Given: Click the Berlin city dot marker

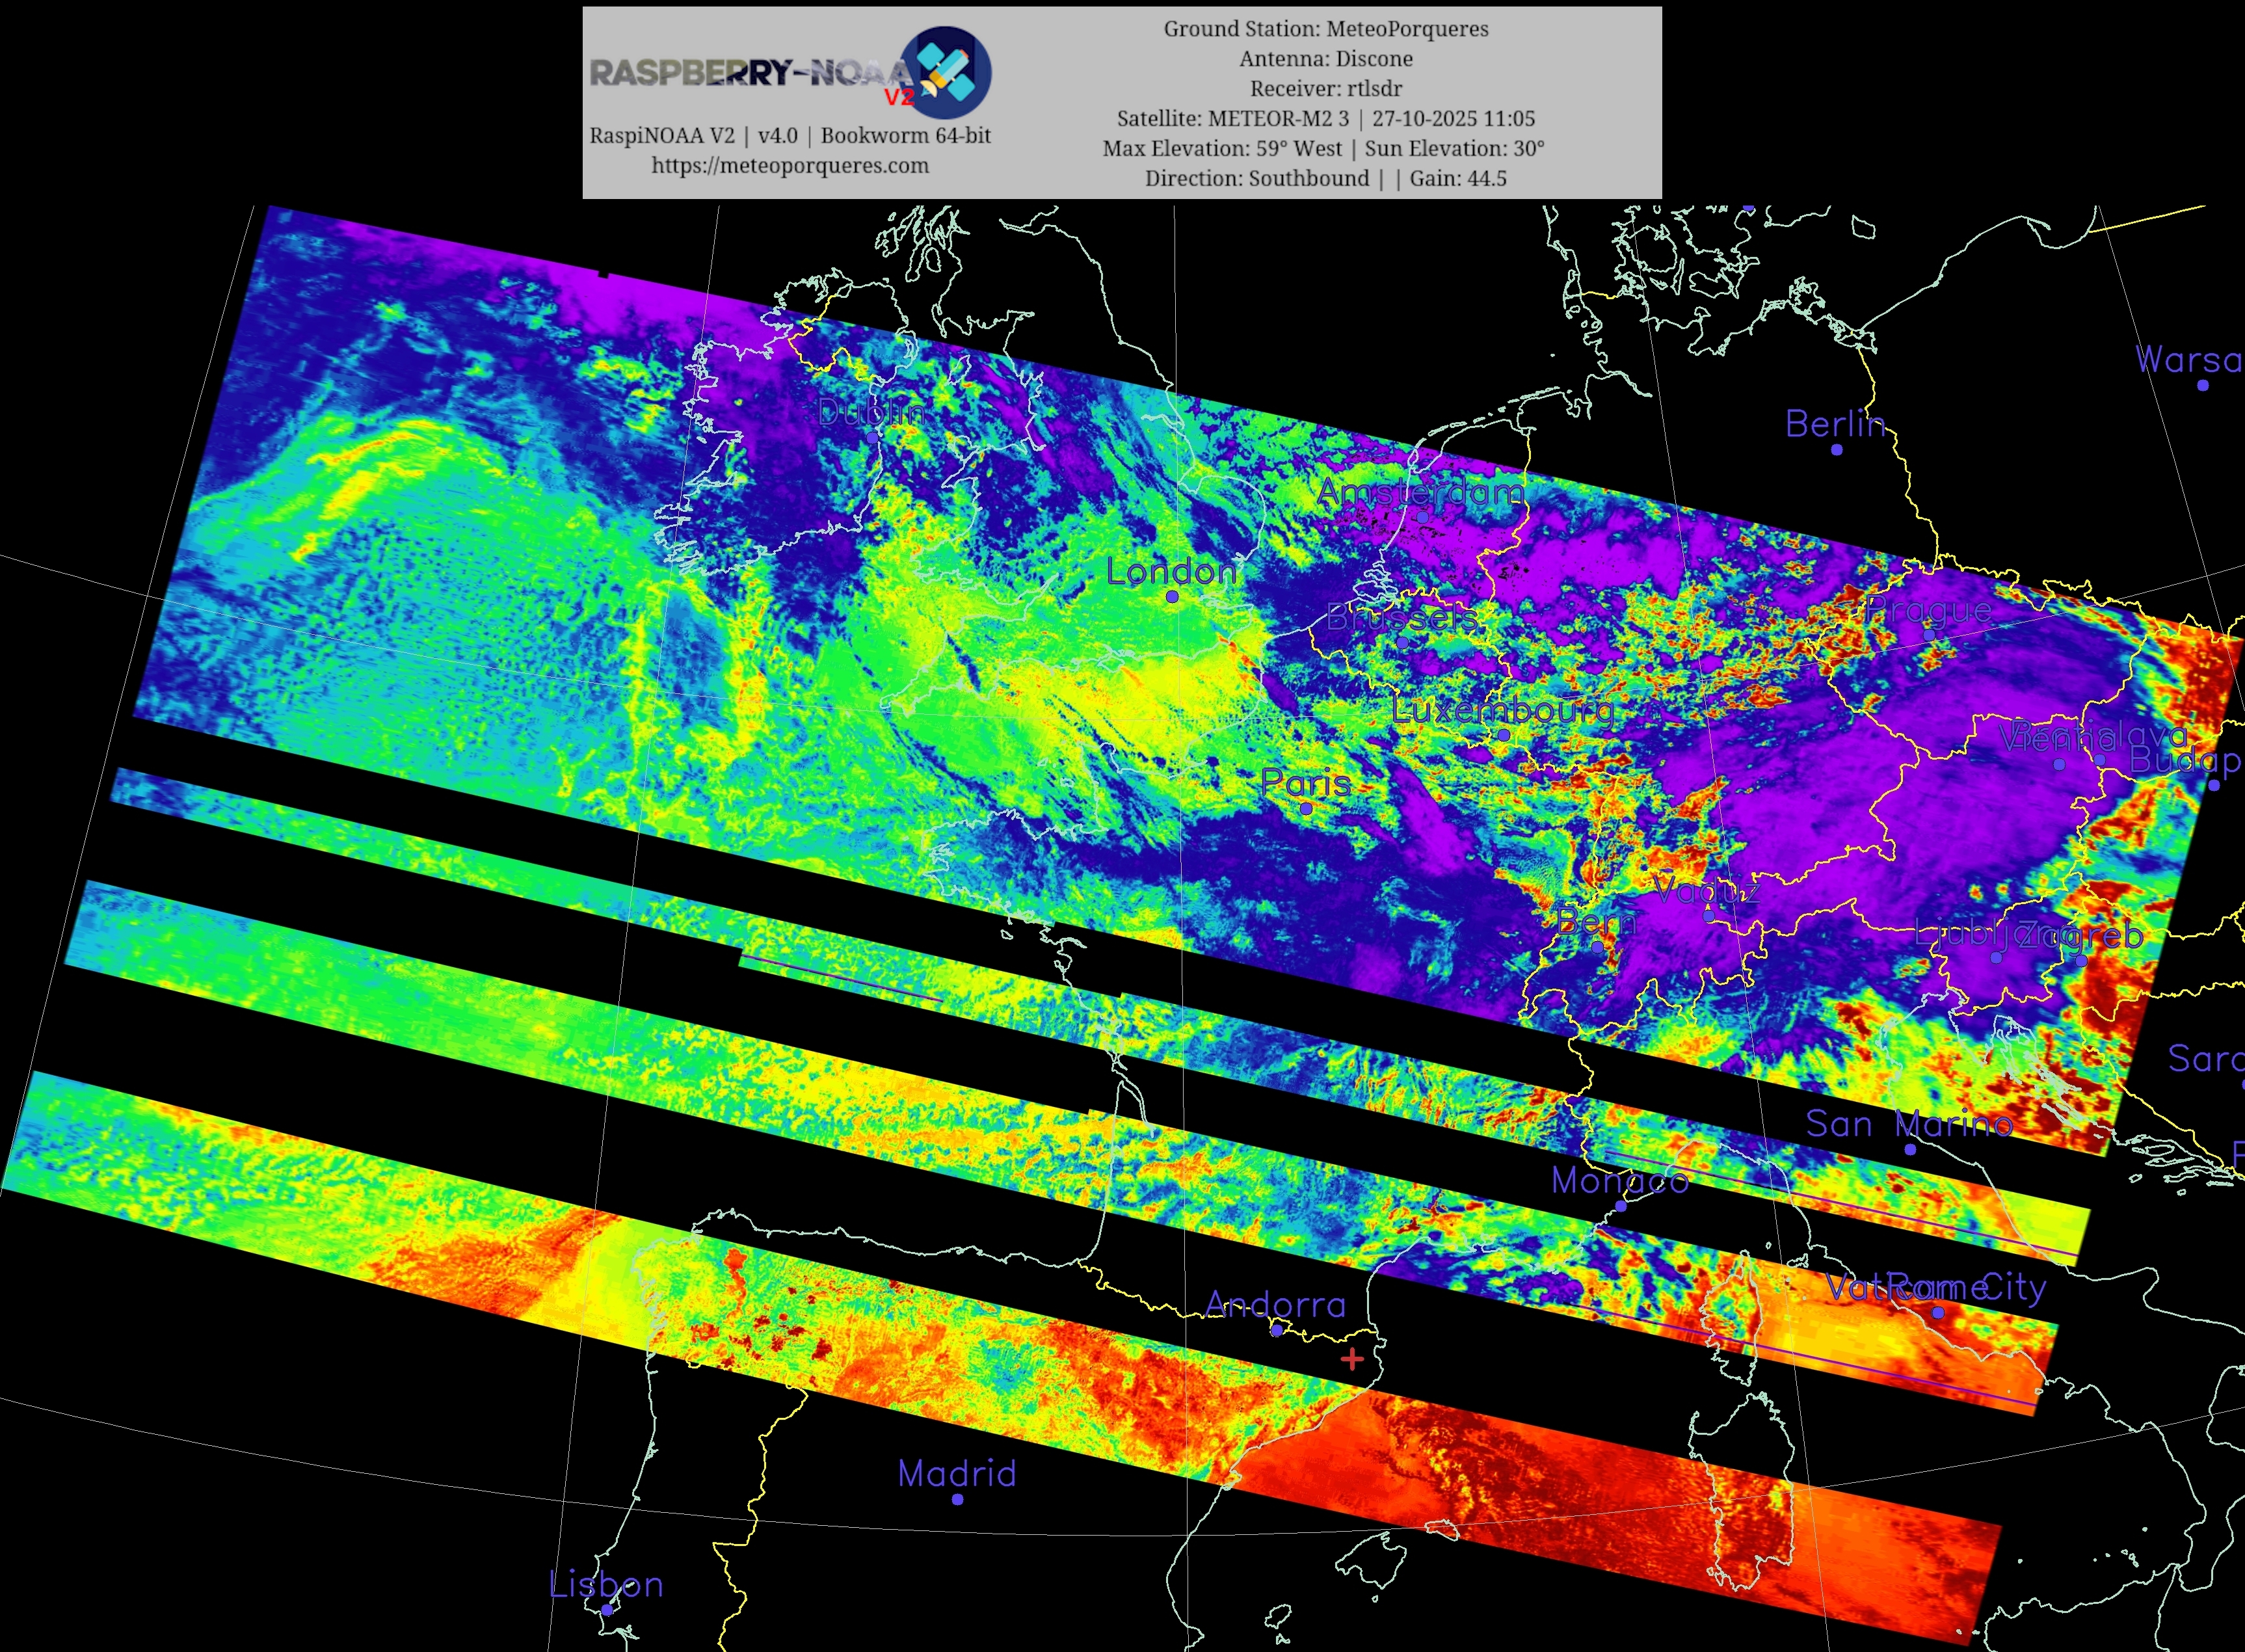Looking at the screenshot, I should click(x=1837, y=450).
